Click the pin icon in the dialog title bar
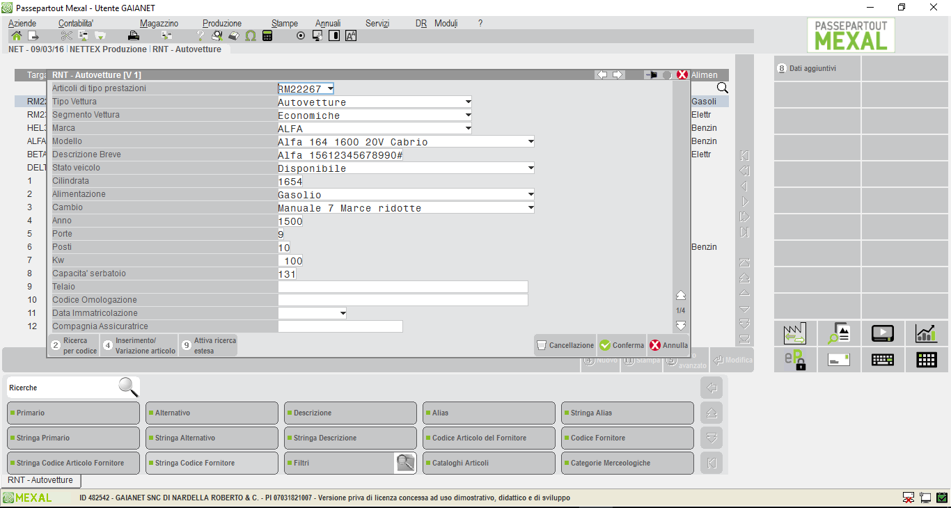 click(x=652, y=74)
